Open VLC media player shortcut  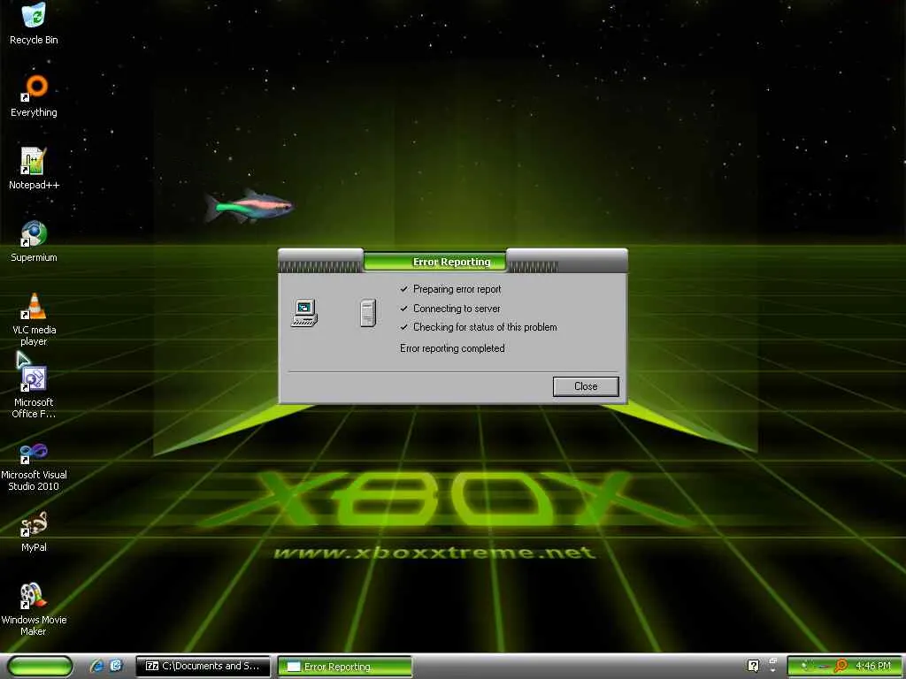point(34,319)
